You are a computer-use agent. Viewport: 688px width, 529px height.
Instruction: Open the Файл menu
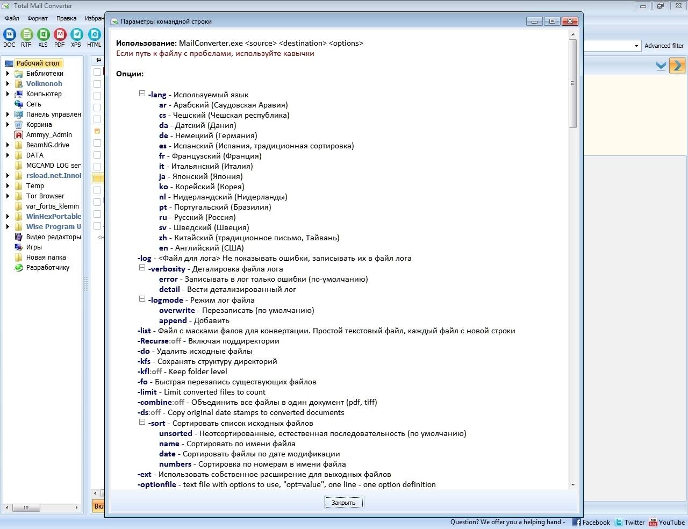(x=12, y=18)
